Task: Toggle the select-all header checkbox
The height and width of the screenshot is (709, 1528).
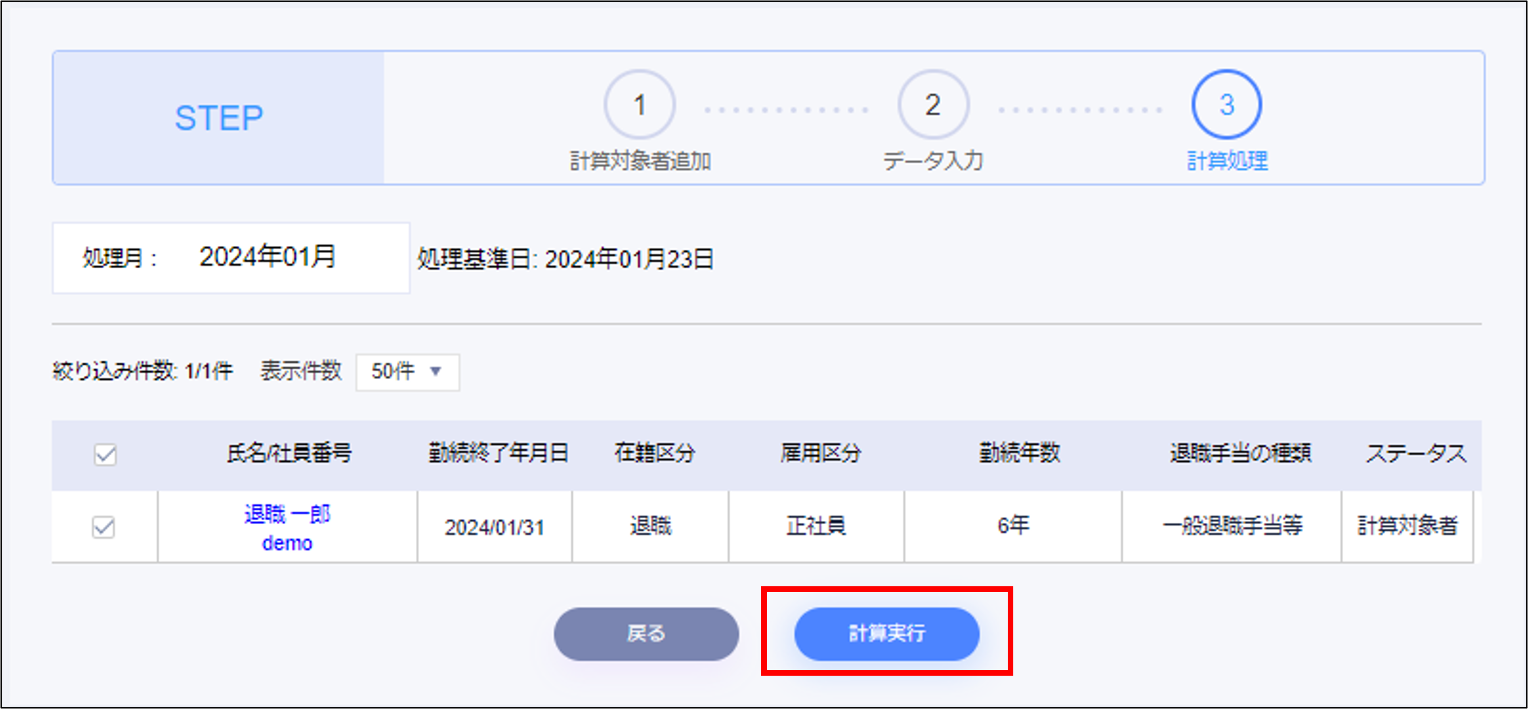Action: coord(105,455)
